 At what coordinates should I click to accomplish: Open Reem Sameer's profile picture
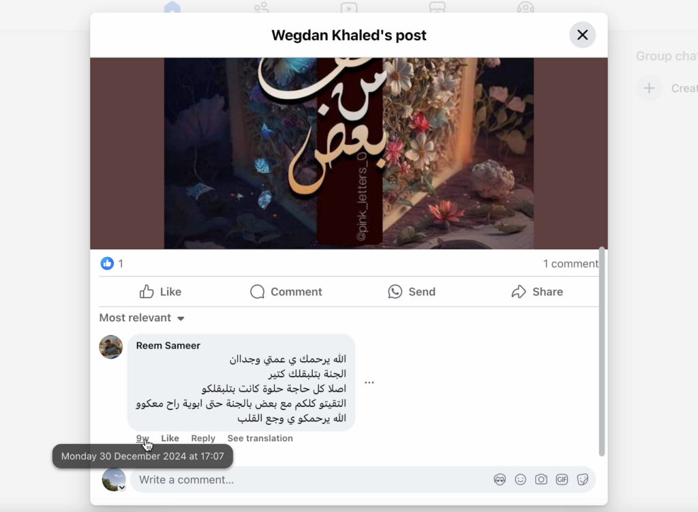111,347
